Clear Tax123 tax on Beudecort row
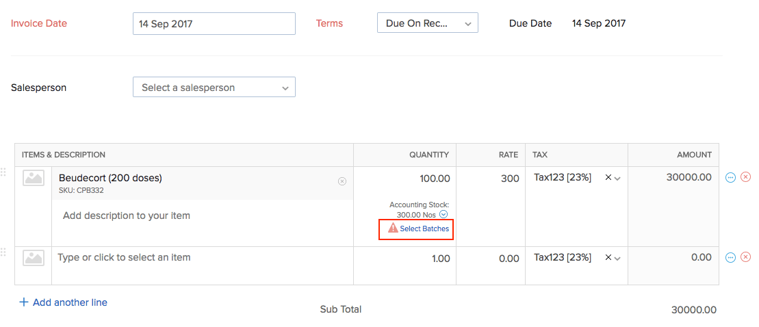This screenshot has height=327, width=759. click(608, 178)
